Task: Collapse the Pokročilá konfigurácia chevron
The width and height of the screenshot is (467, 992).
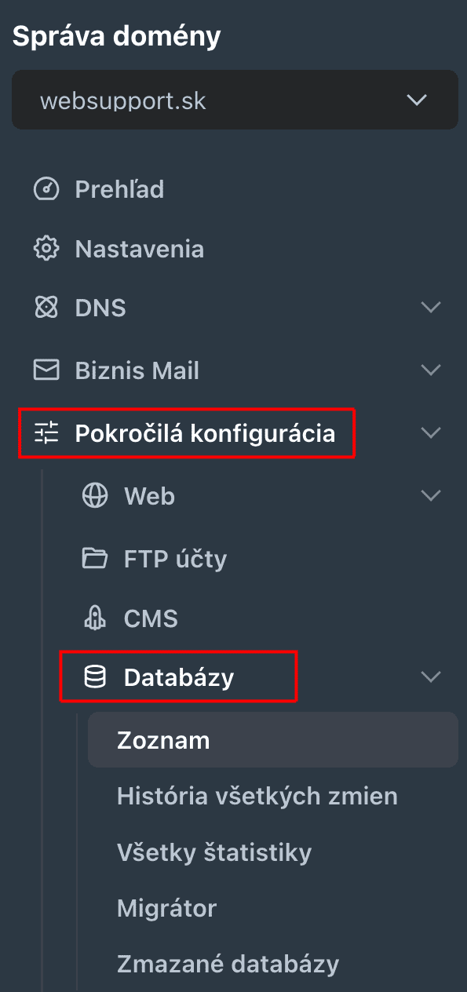Action: [x=431, y=432]
